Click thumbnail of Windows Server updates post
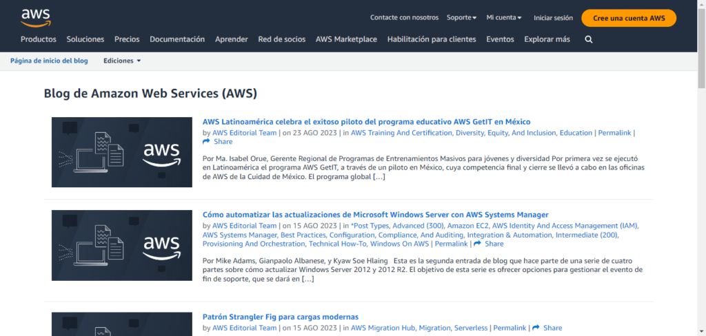The width and height of the screenshot is (706, 336). pyautogui.click(x=122, y=245)
